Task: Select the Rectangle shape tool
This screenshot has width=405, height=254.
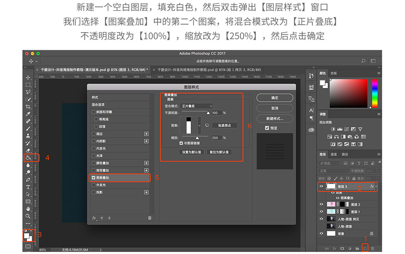Action: pyautogui.click(x=28, y=202)
